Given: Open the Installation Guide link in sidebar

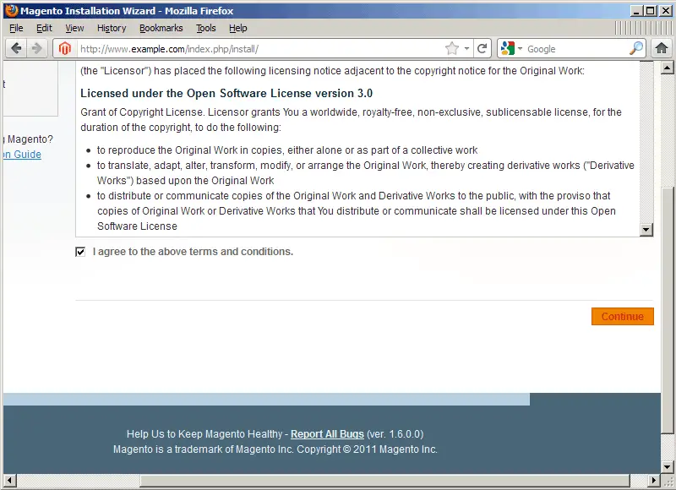Looking at the screenshot, I should click(23, 155).
